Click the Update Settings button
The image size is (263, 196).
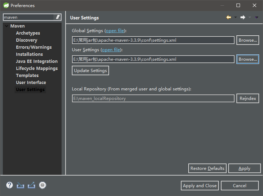pyautogui.click(x=90, y=71)
